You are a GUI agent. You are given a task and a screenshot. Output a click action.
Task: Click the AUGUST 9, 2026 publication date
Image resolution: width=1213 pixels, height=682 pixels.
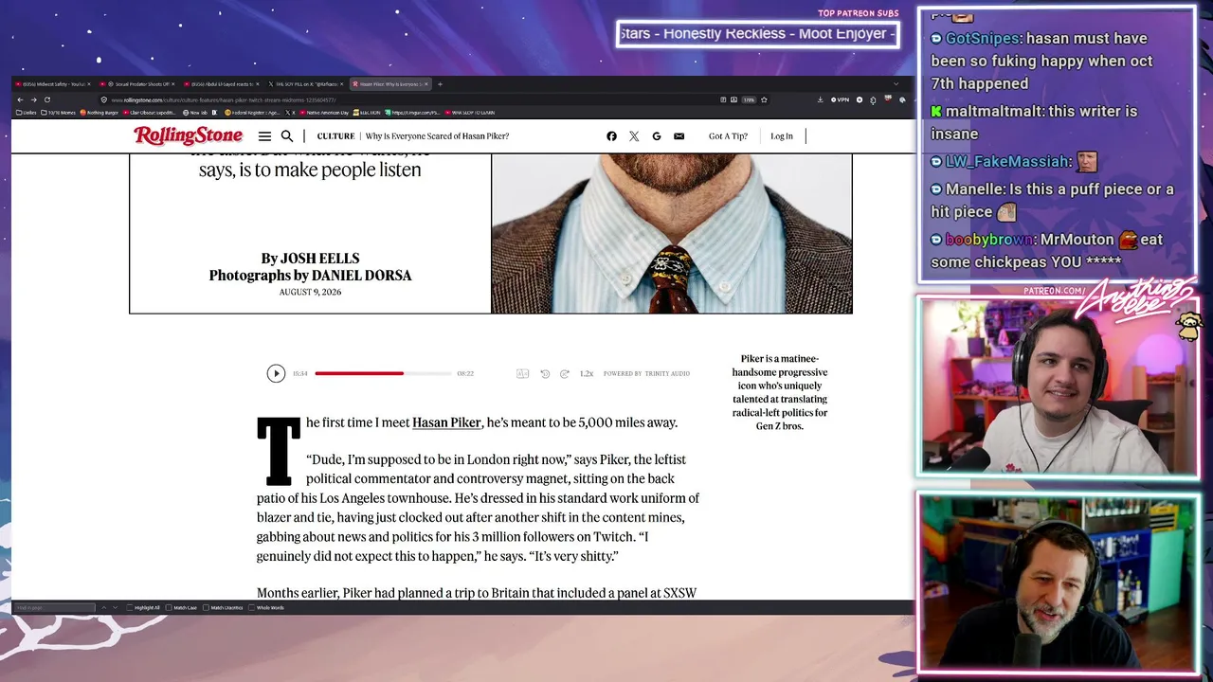click(310, 292)
